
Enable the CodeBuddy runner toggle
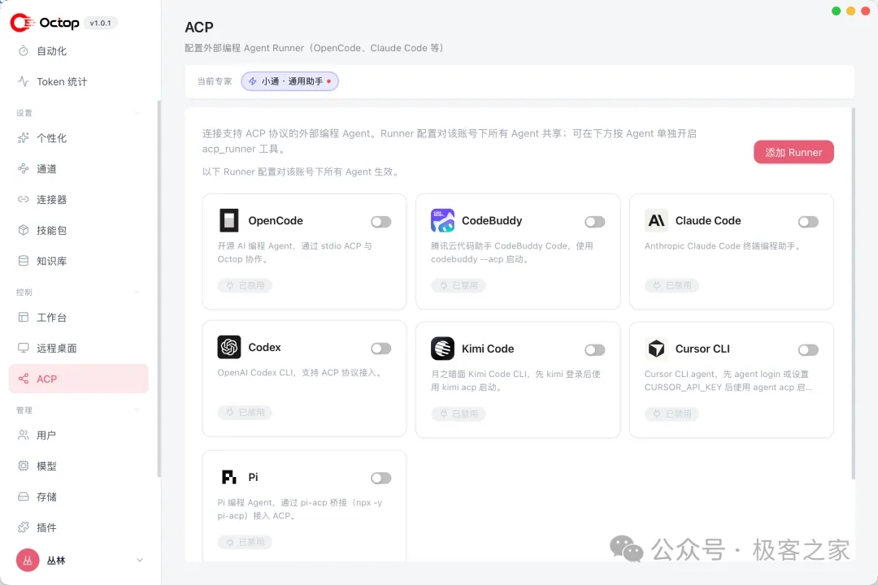pyautogui.click(x=594, y=222)
